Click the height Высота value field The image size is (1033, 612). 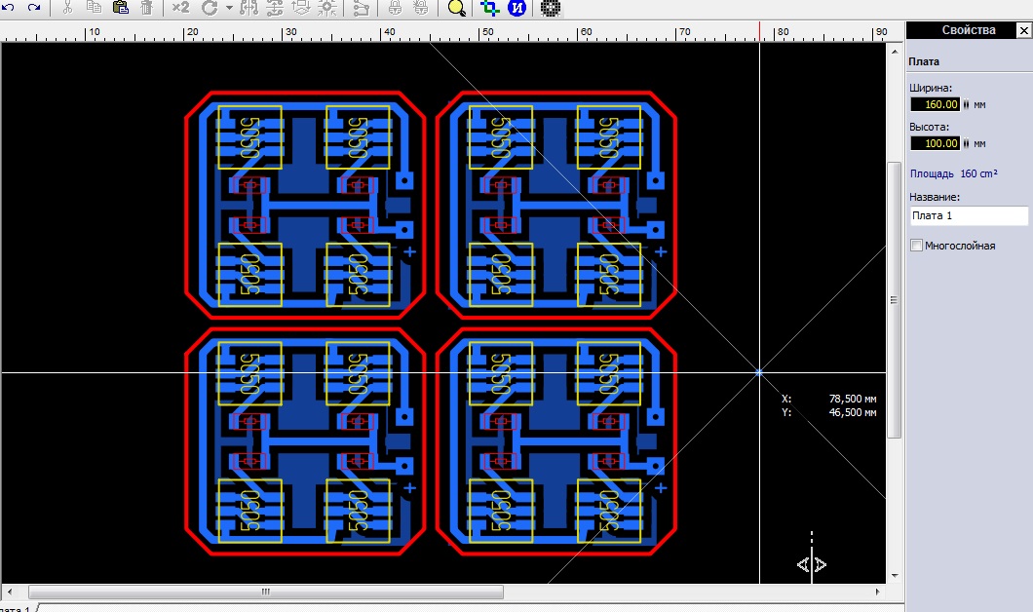(936, 143)
